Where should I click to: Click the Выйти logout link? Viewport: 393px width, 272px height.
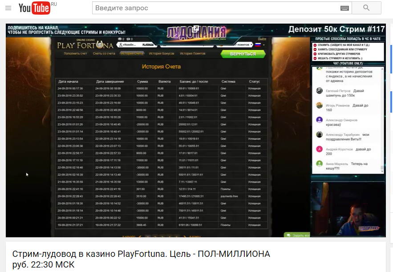pos(262,39)
